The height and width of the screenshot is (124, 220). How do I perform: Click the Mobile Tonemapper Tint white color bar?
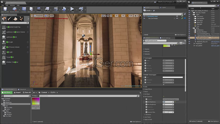point(172,77)
